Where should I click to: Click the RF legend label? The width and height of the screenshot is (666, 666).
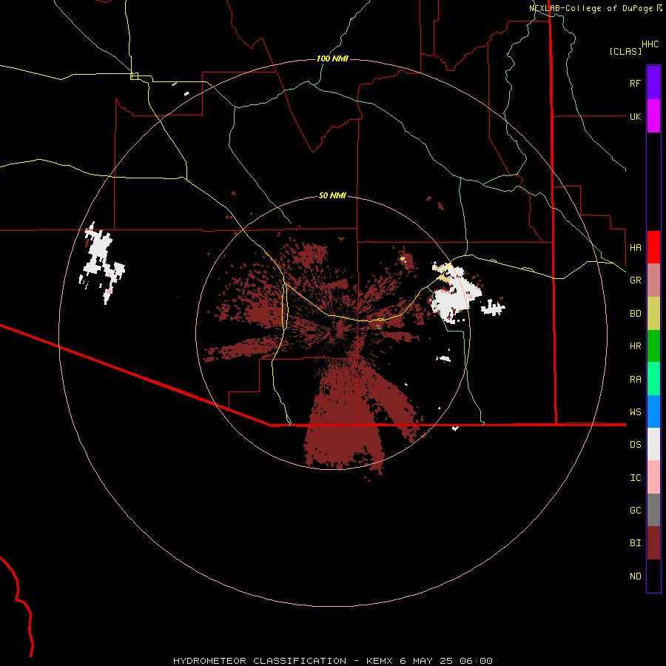pyautogui.click(x=635, y=83)
